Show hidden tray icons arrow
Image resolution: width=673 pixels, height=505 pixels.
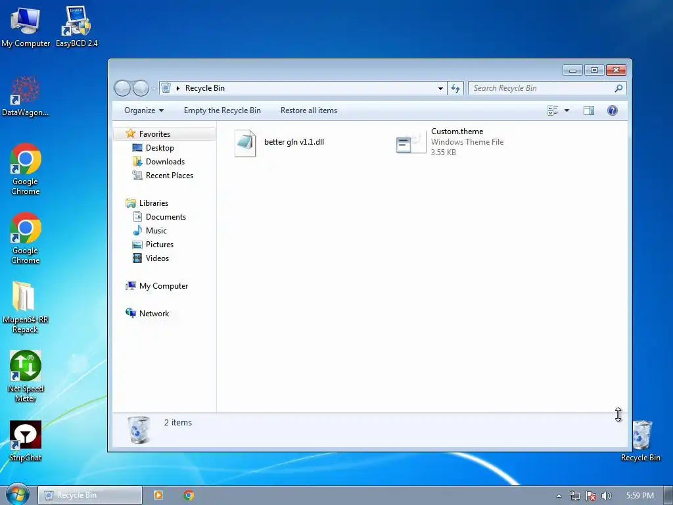tap(559, 496)
